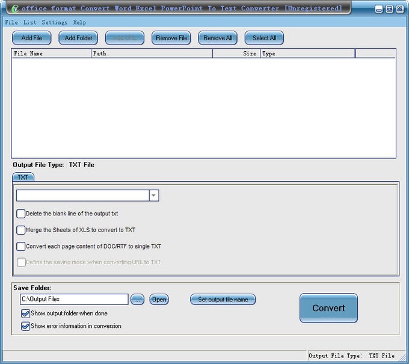This screenshot has height=364, width=409.
Task: Click the Remove File button
Action: (171, 38)
